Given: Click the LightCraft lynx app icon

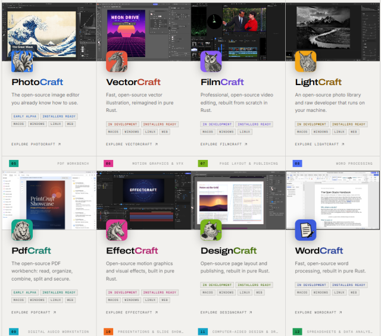Looking at the screenshot, I should pyautogui.click(x=305, y=61).
